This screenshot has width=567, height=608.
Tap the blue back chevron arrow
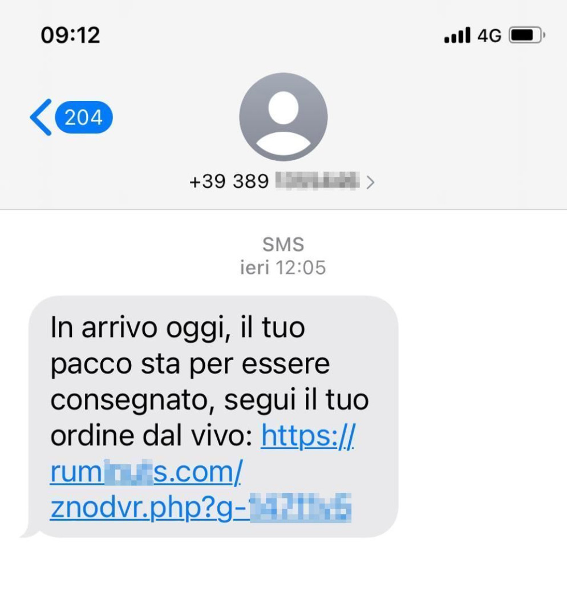click(x=41, y=117)
